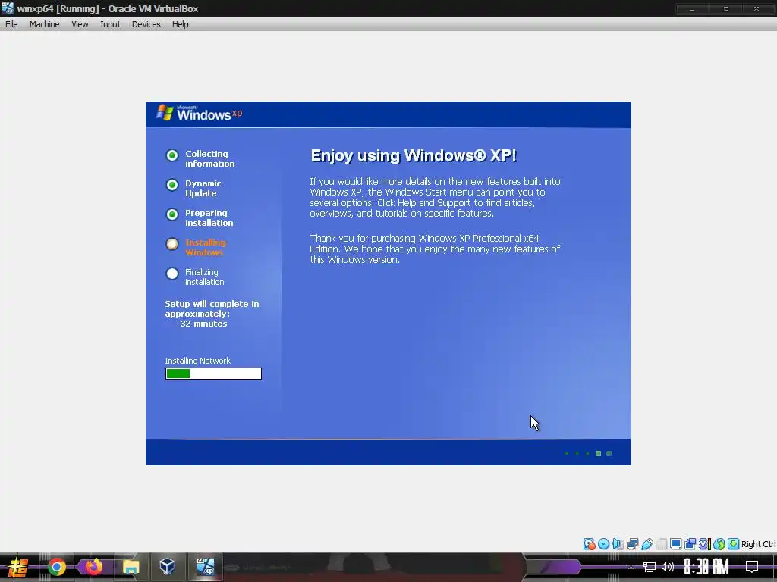
Task: Open the audio settings status icon
Action: click(x=618, y=544)
